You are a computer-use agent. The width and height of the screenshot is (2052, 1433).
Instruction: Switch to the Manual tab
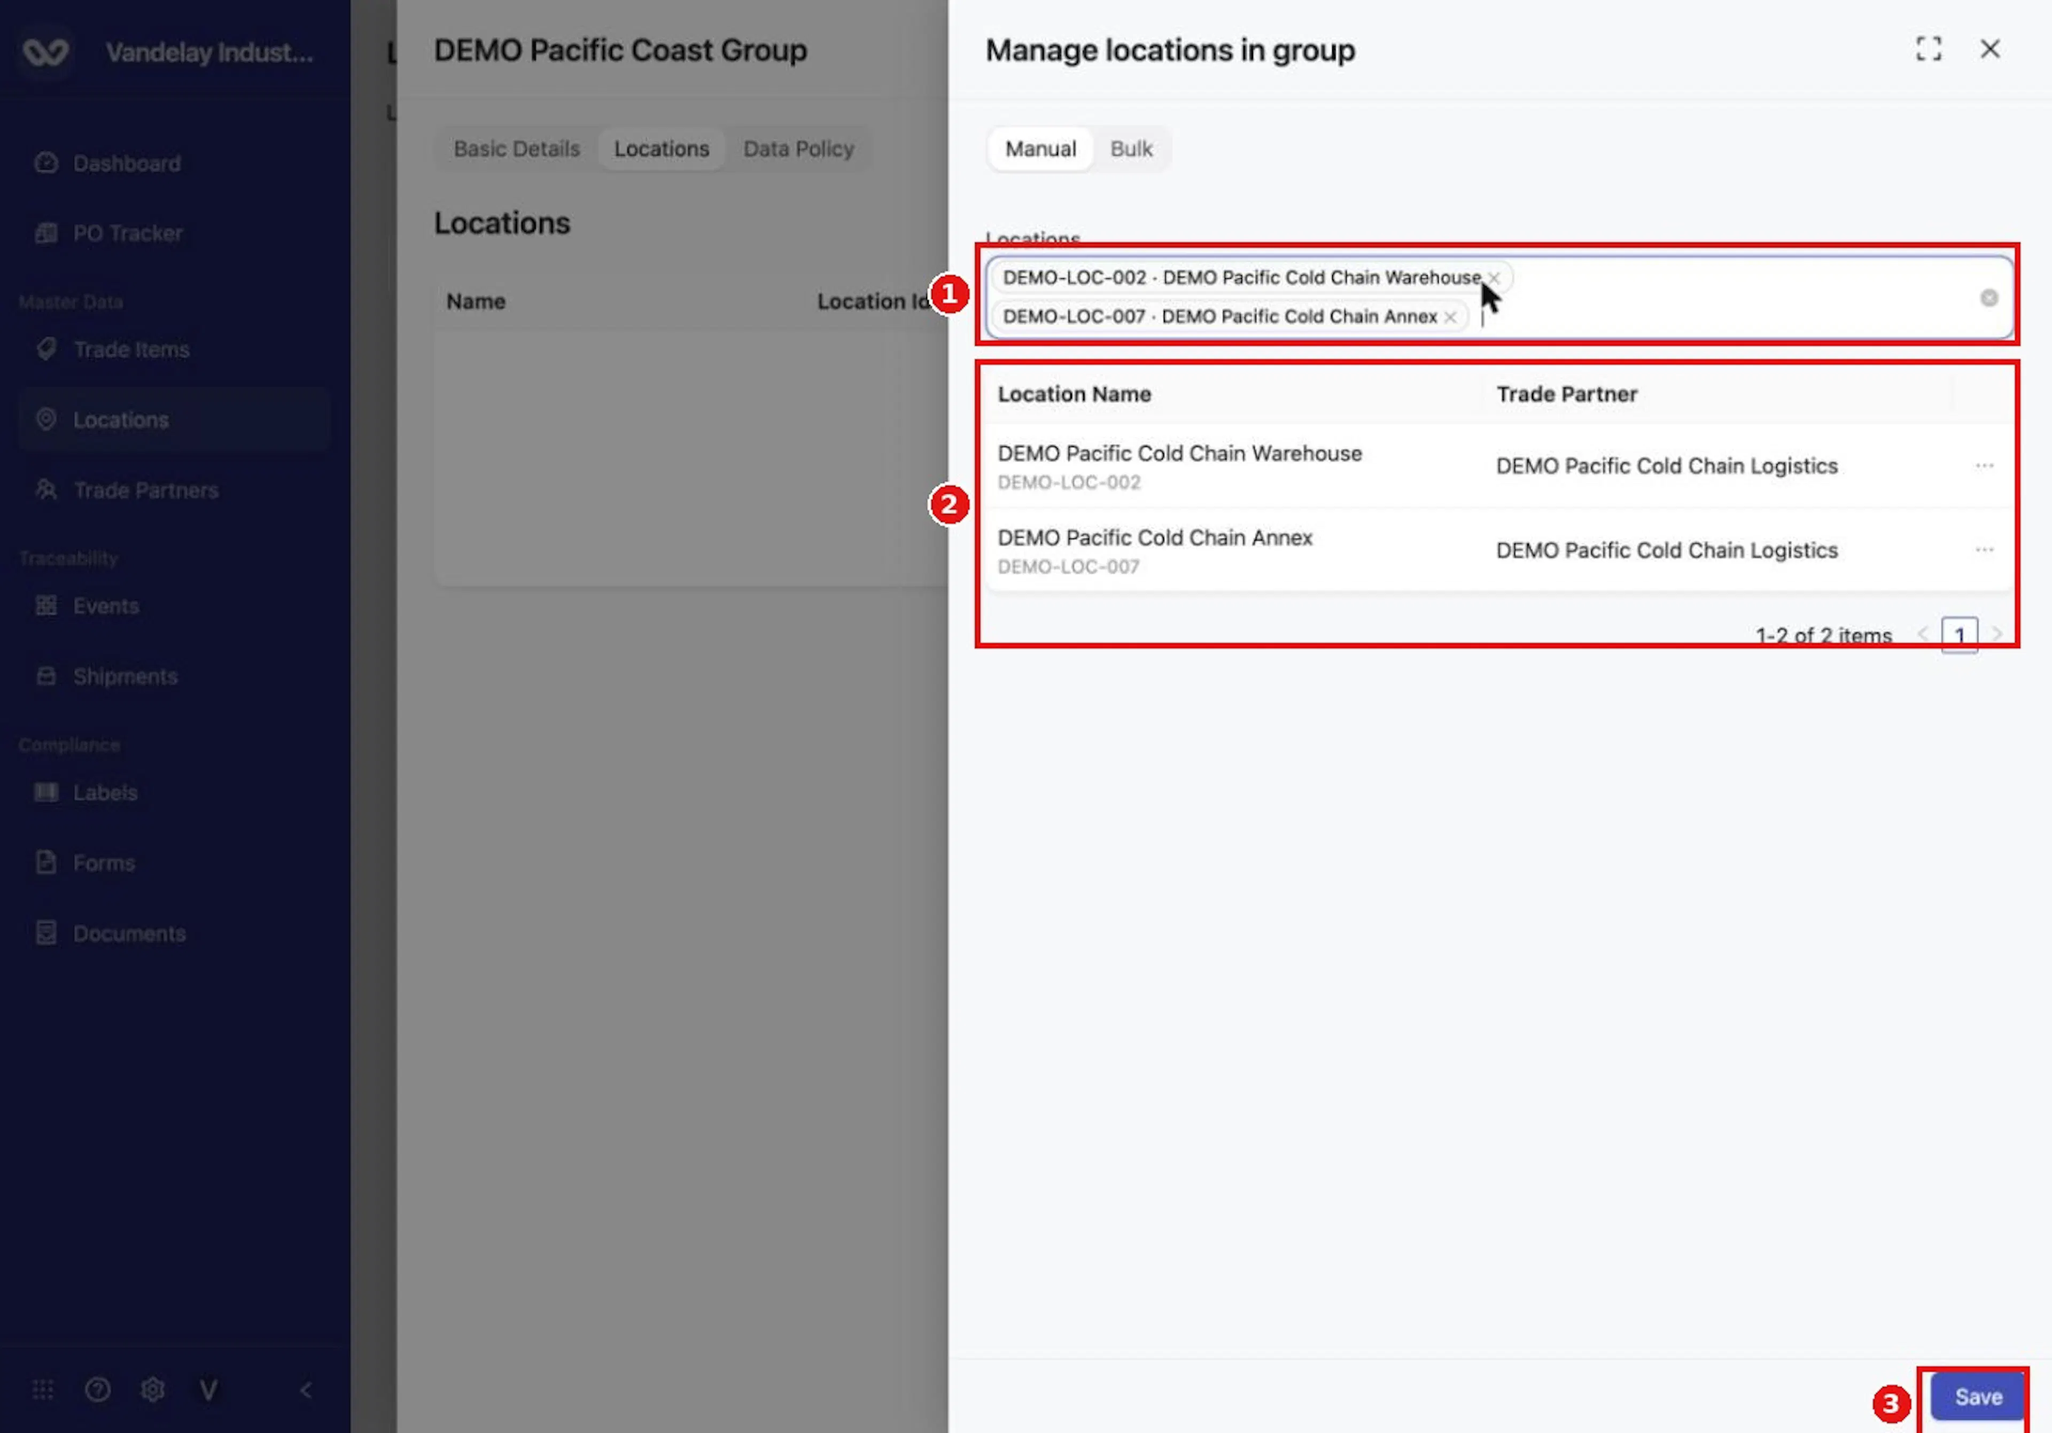coord(1040,149)
